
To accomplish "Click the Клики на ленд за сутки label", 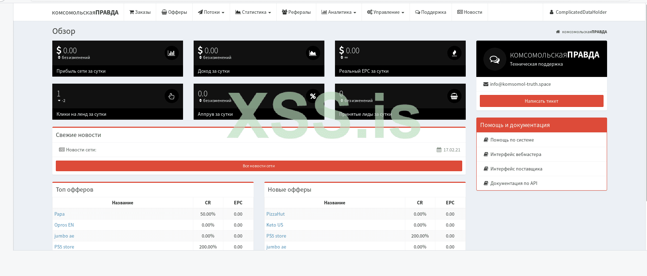I will tap(81, 114).
